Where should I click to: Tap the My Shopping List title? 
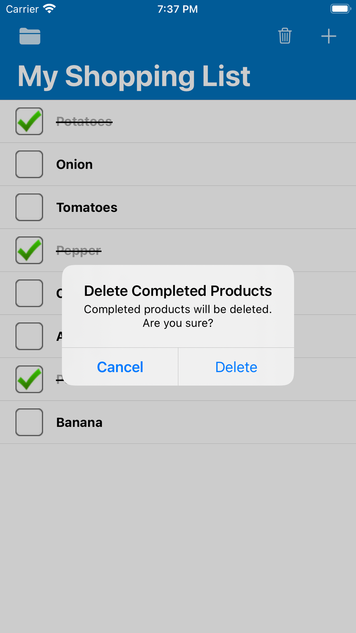click(x=134, y=76)
